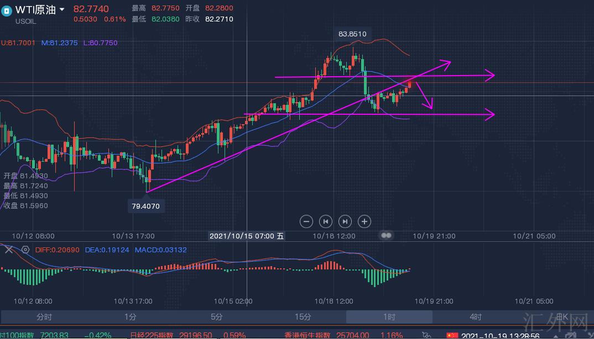Open the 4时 timeframe tab

(476, 317)
